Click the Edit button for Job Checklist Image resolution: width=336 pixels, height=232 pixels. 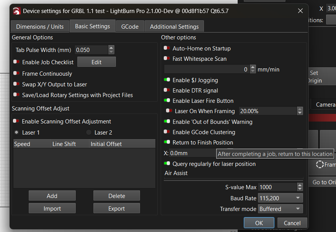coord(96,62)
